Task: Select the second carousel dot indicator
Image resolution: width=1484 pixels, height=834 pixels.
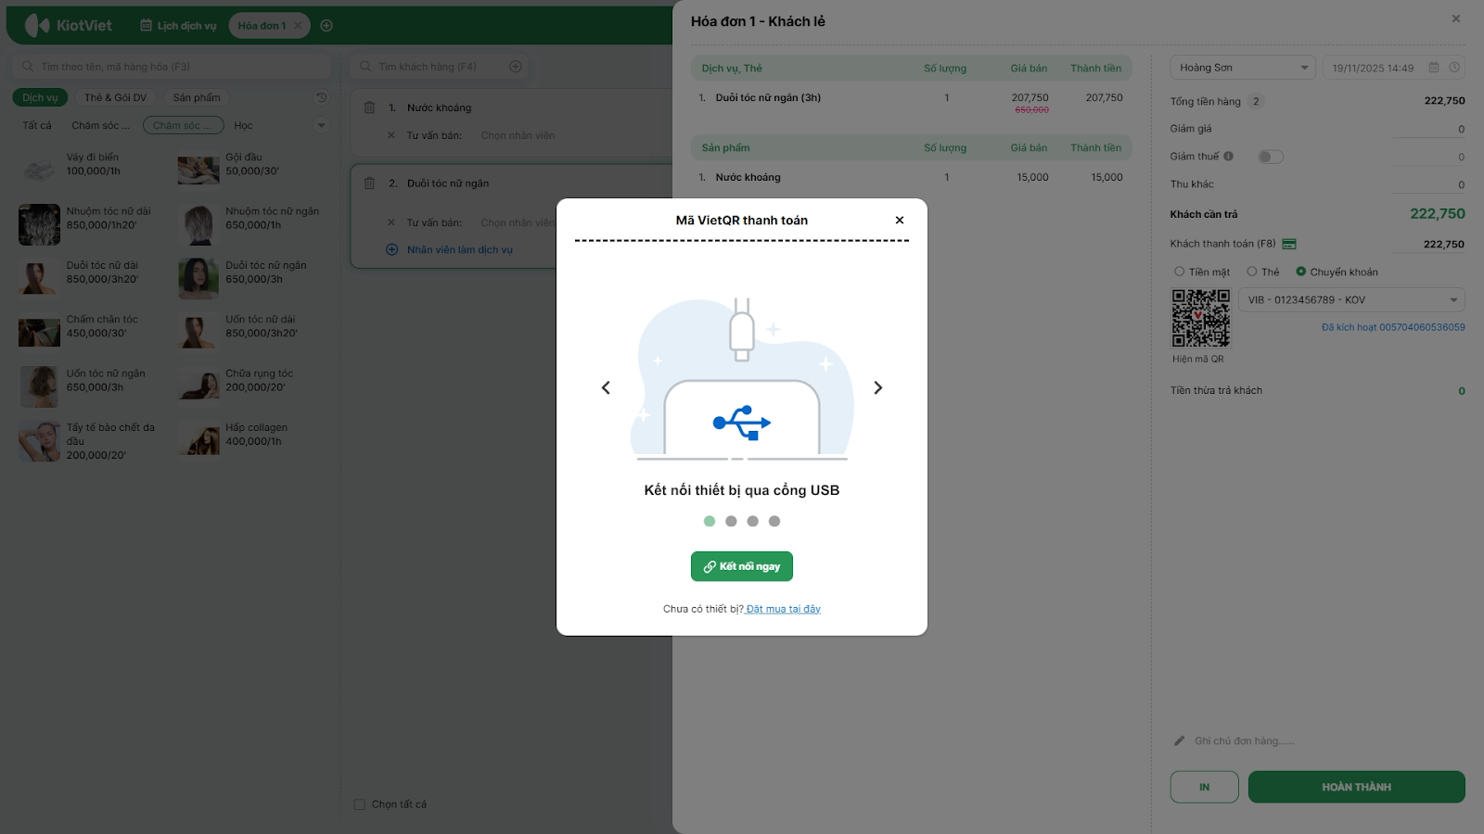Action: click(731, 521)
